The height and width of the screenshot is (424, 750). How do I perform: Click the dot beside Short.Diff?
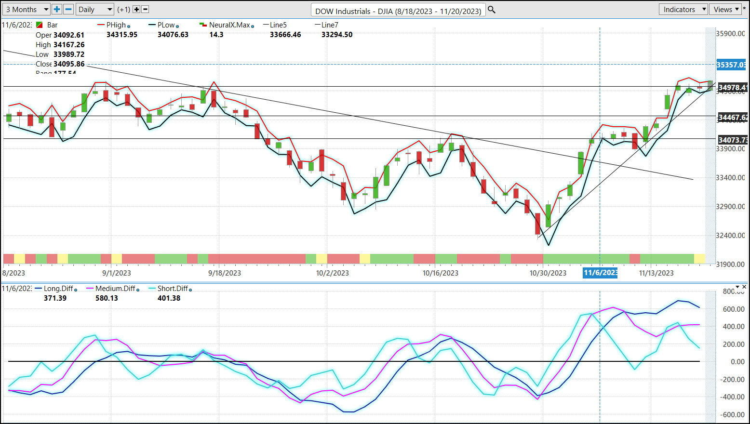(x=190, y=290)
